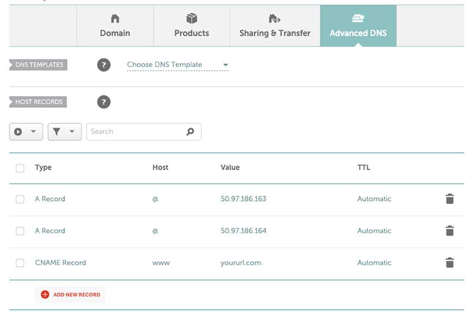Open the Sharing & Transfer tab

click(x=275, y=26)
